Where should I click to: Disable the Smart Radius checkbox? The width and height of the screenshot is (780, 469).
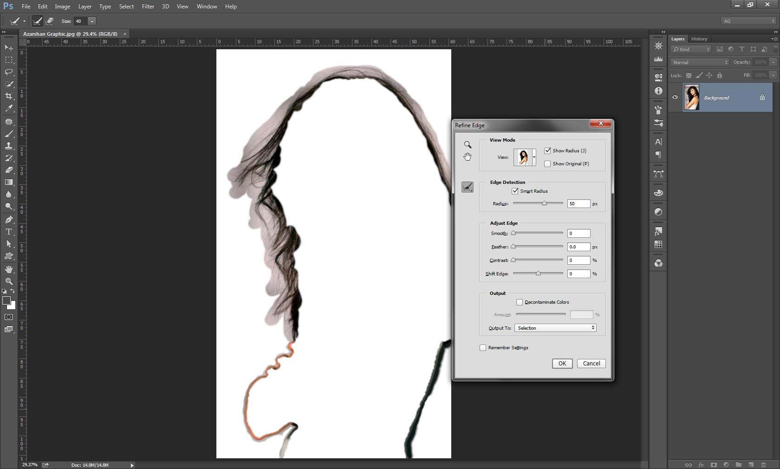point(515,191)
